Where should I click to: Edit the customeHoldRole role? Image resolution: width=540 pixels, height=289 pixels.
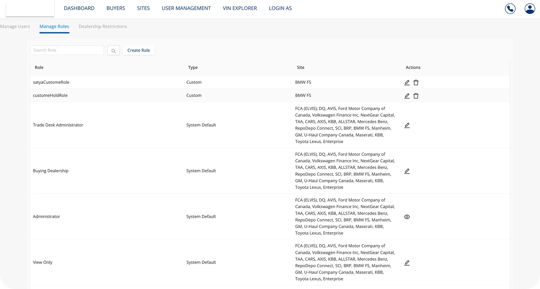coord(407,96)
